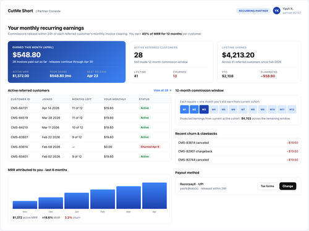Click the Churned Apr 9 status badge
The height and width of the screenshot is (231, 309).
click(150, 147)
